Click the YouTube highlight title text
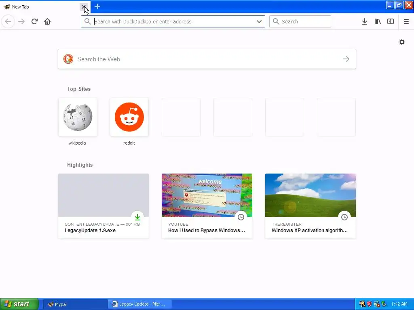Image resolution: width=414 pixels, height=310 pixels. click(207, 230)
